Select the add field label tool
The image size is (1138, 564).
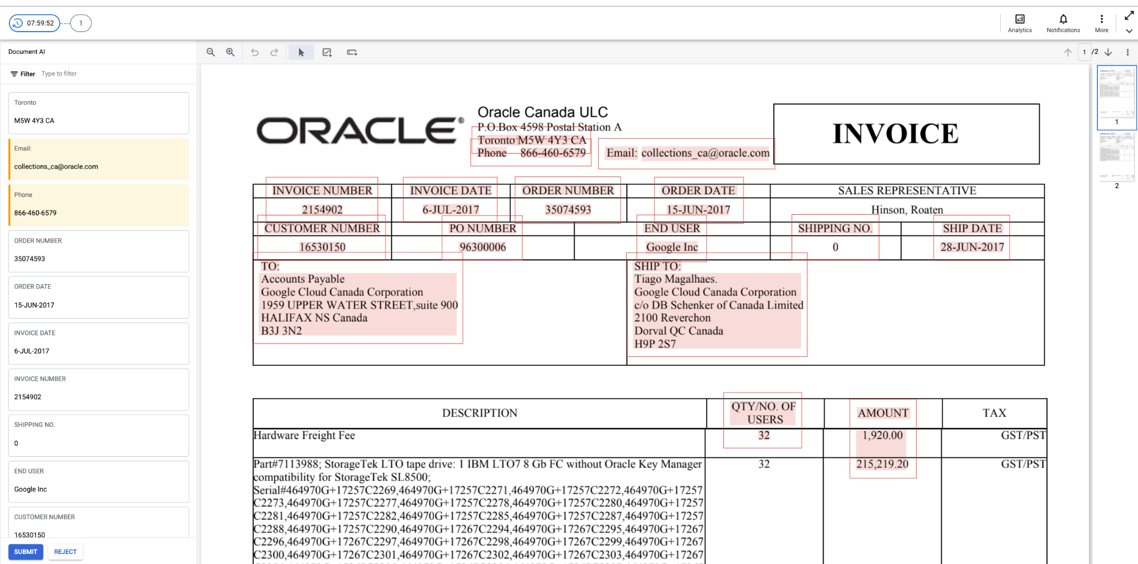tap(352, 52)
